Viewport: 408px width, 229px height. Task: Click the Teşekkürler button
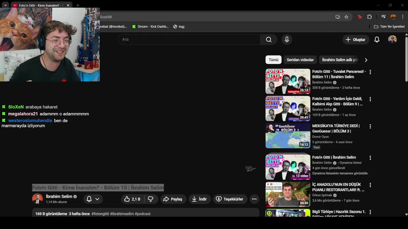[x=229, y=199]
